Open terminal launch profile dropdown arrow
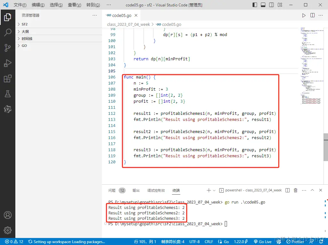The height and width of the screenshot is (245, 328). [214, 190]
